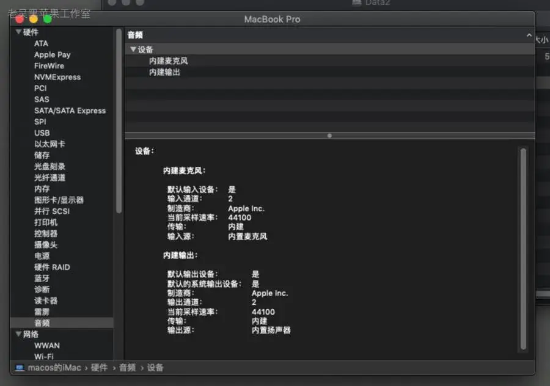Select 光纤通道 in the sidebar
Viewport: 550px width, 386px height.
(x=50, y=178)
